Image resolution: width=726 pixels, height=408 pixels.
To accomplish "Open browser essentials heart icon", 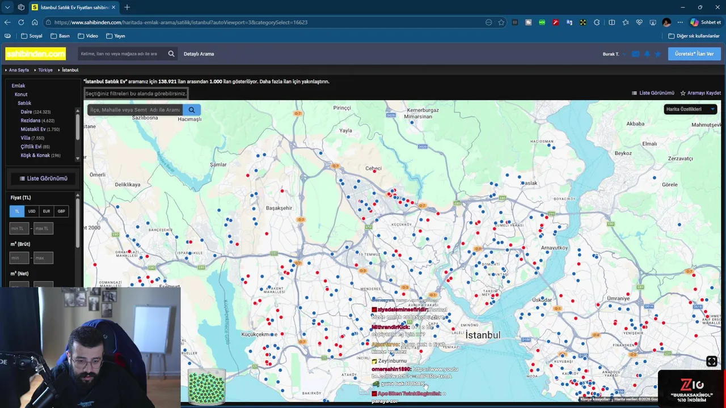I will pyautogui.click(x=639, y=22).
